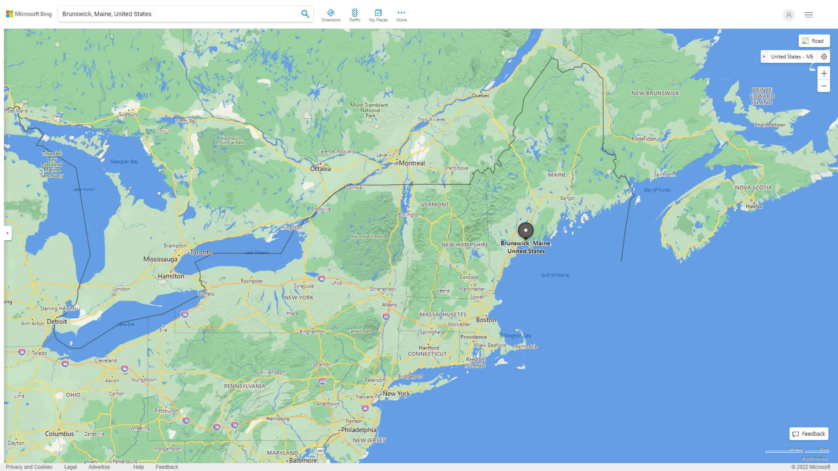
Task: Zoom out with the minus button
Action: (x=824, y=86)
